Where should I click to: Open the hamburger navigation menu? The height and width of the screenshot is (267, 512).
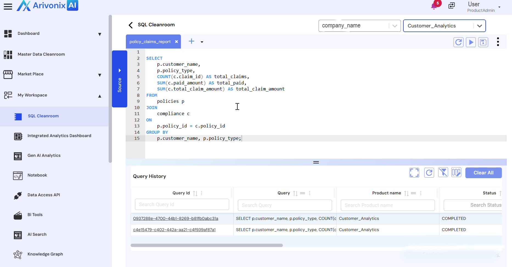(8, 7)
